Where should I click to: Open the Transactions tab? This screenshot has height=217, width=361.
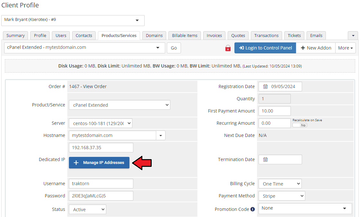(266, 36)
